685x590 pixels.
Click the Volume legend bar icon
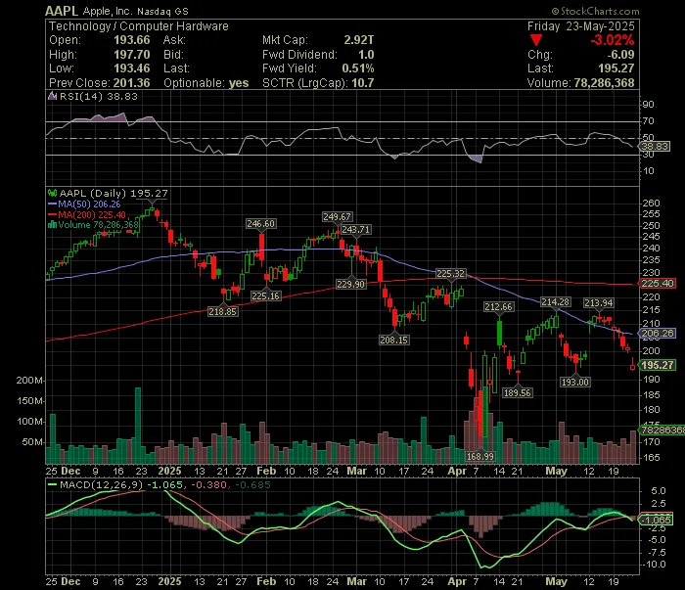click(x=52, y=224)
